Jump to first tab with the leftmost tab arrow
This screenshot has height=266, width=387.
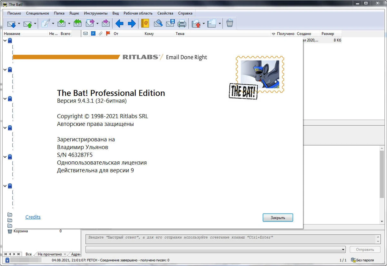(x=5, y=254)
